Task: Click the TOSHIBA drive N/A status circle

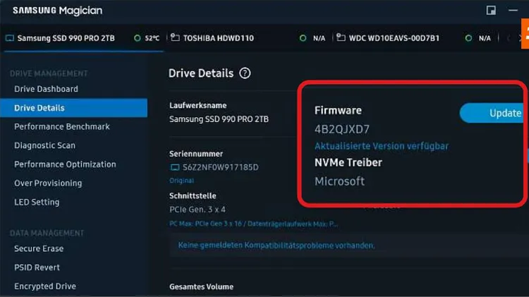Action: pos(303,38)
